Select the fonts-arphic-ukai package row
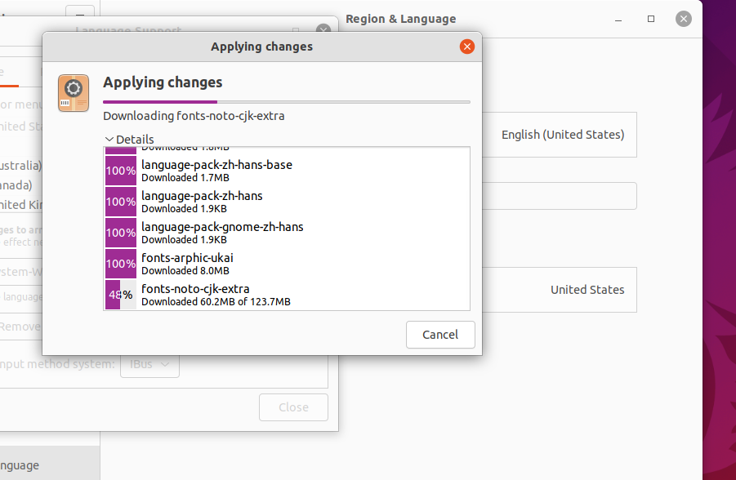Viewport: 736px width, 480px height. click(x=287, y=264)
